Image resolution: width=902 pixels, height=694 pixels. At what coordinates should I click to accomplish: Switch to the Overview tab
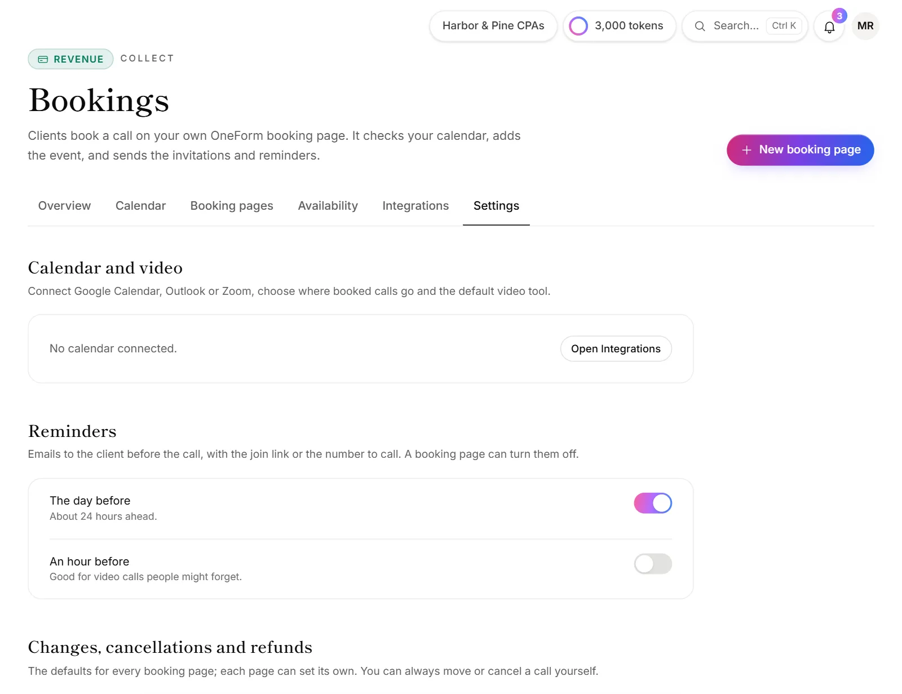(64, 206)
